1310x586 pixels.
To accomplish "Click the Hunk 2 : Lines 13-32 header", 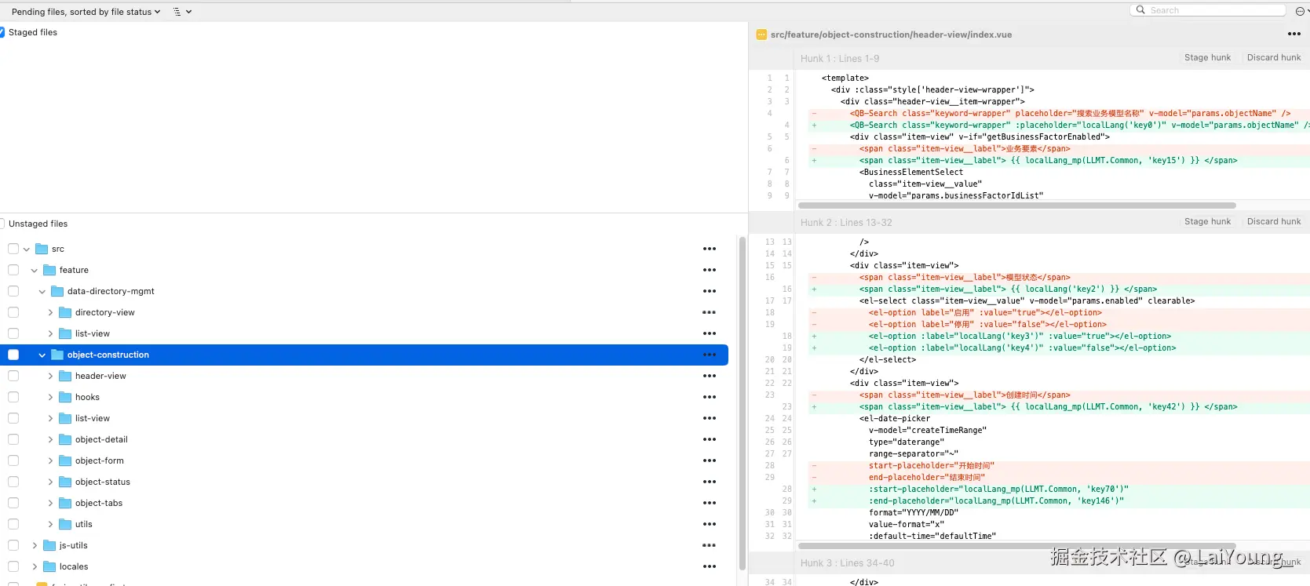I will [x=846, y=223].
